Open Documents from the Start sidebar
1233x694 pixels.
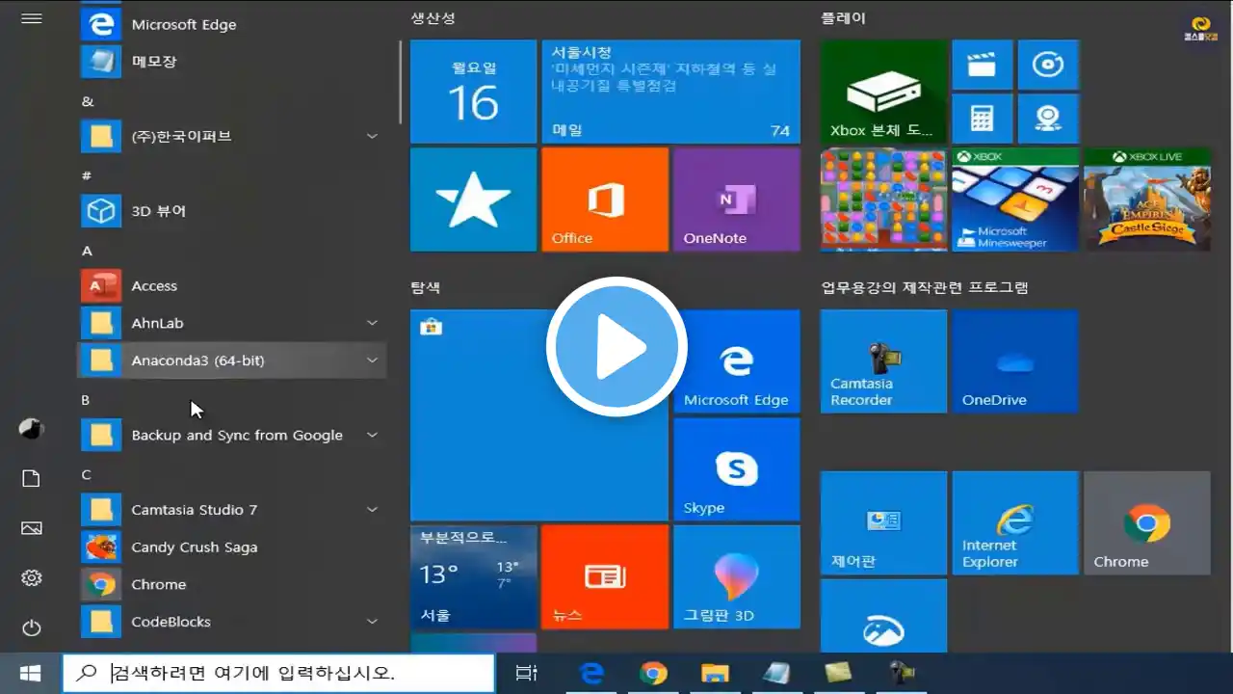coord(31,479)
